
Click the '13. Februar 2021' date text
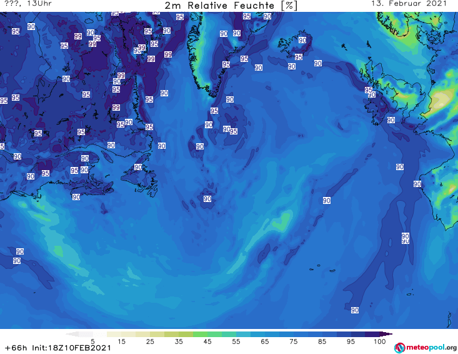point(409,4)
